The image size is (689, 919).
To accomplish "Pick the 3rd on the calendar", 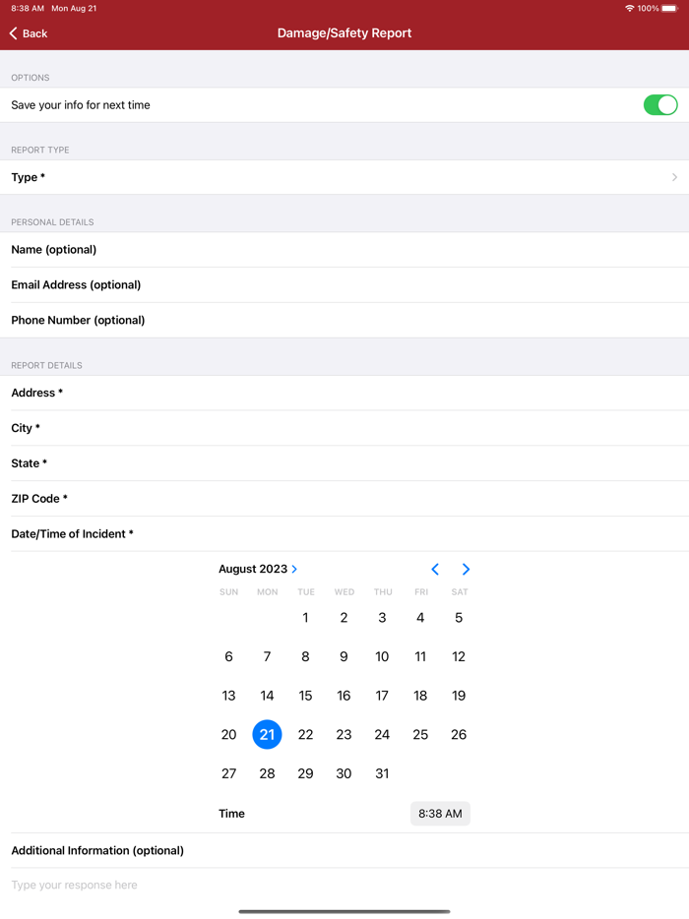I will (382, 618).
